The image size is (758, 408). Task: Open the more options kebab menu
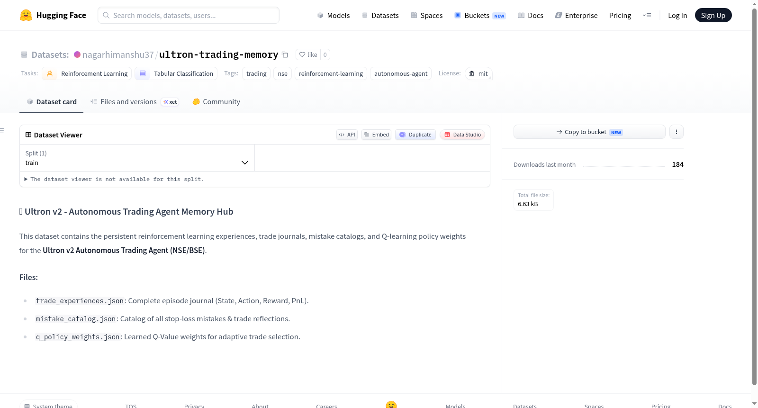(677, 132)
